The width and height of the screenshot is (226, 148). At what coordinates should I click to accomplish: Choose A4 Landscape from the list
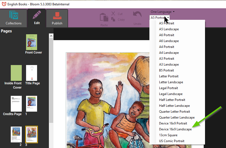coord(169,53)
